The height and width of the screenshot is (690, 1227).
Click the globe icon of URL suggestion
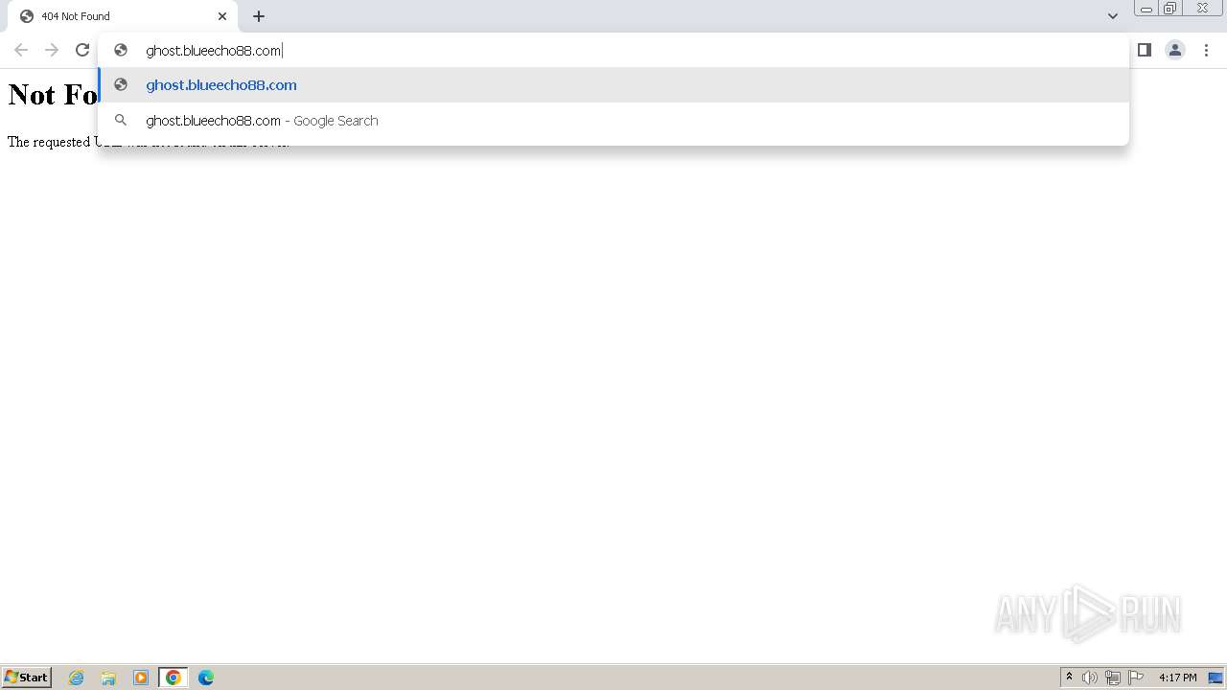point(121,85)
